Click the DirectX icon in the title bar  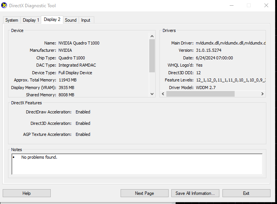(x=4, y=5)
